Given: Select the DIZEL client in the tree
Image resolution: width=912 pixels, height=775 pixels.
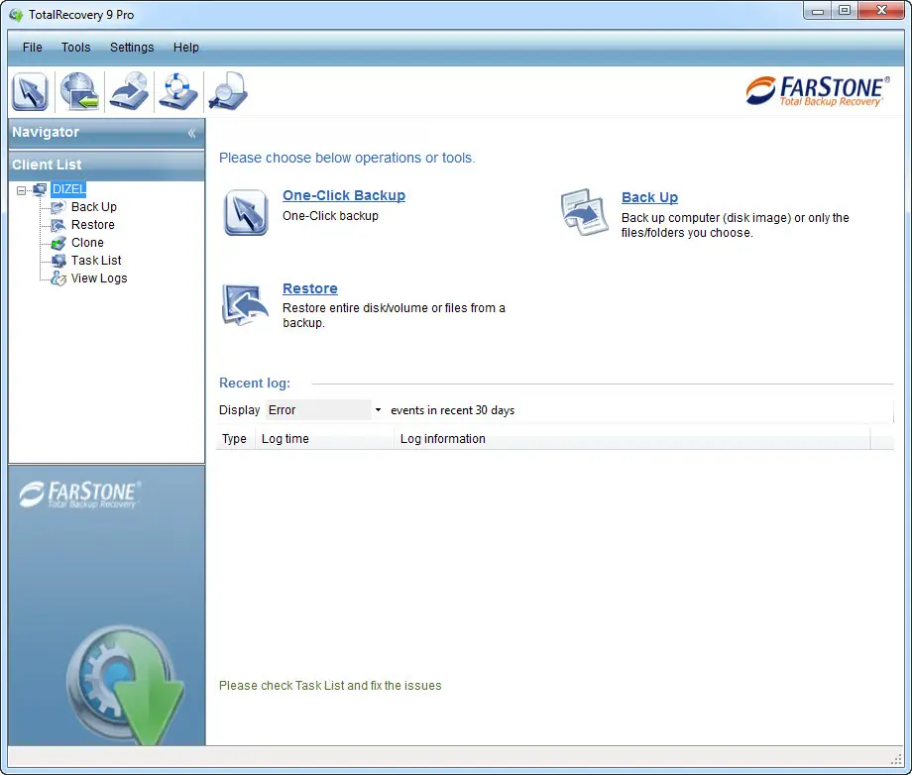Looking at the screenshot, I should coord(68,189).
